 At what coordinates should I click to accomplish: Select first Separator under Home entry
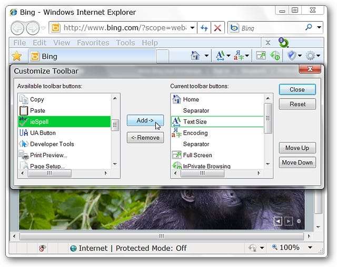217,110
